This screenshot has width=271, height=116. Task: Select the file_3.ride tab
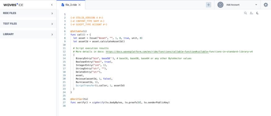point(71,5)
